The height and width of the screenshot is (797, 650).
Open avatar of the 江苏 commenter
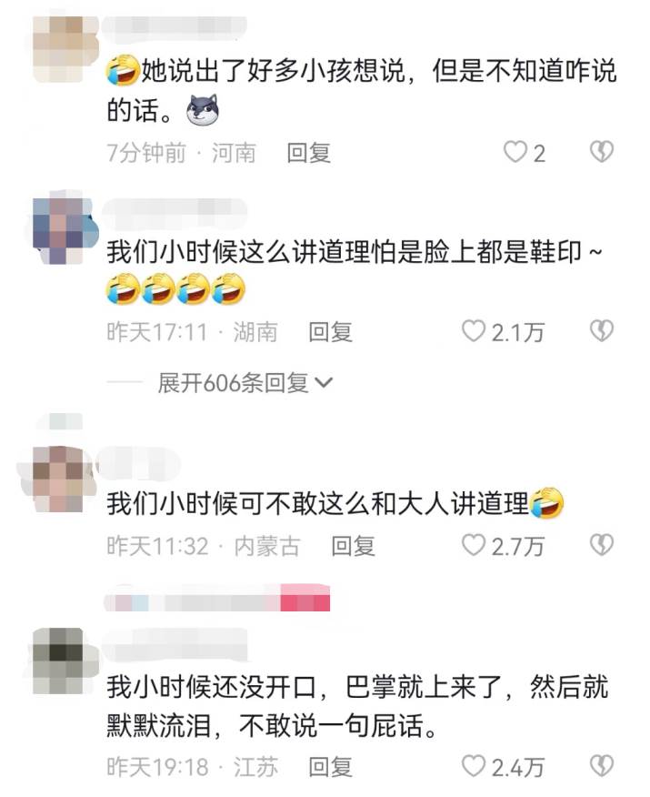(65, 661)
